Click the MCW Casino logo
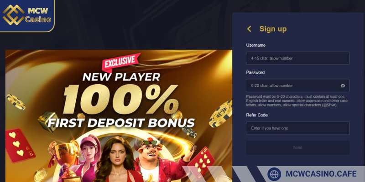 (27, 15)
